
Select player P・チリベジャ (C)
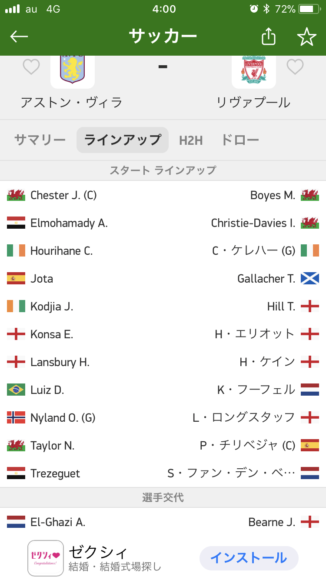pos(247,446)
